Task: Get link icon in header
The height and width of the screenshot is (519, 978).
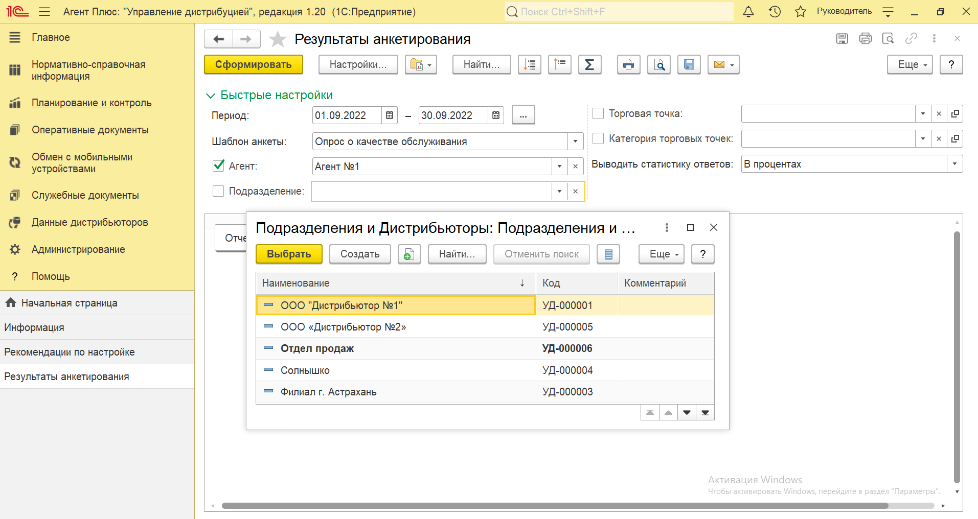Action: point(911,38)
